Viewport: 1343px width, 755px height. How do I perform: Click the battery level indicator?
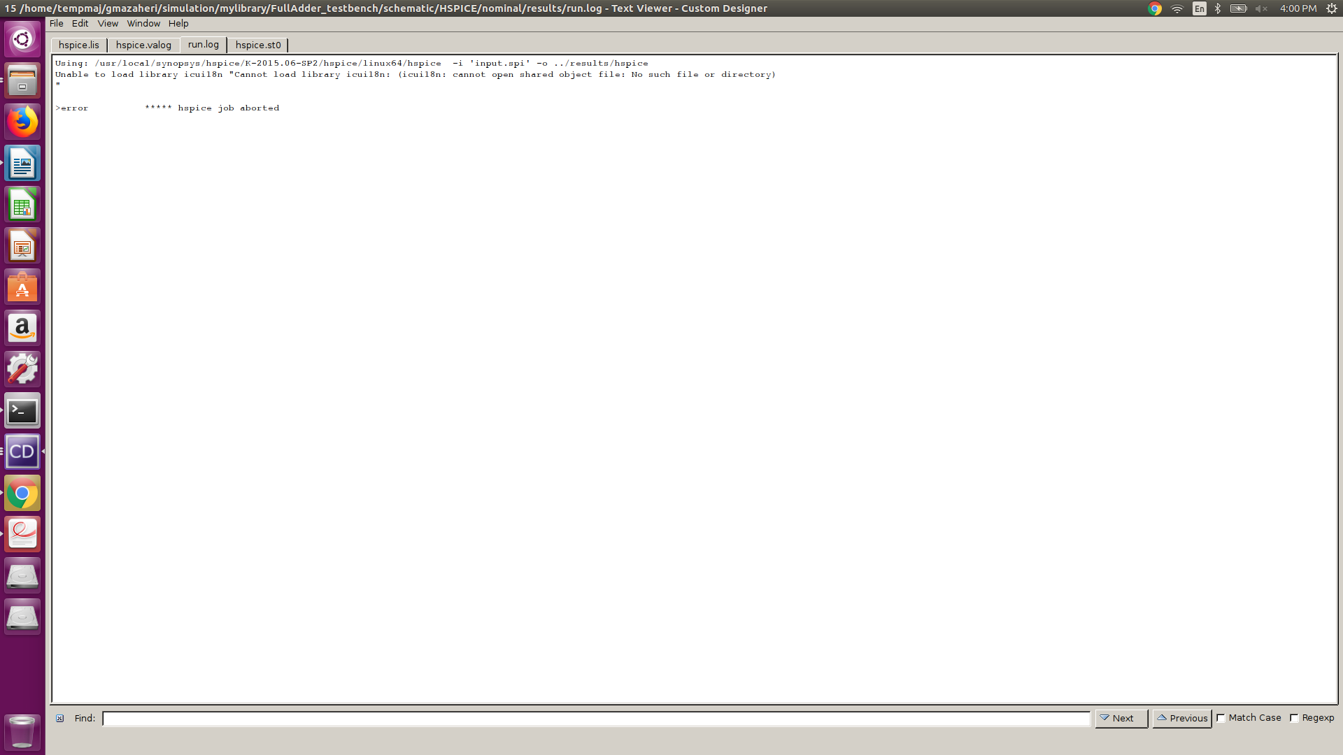1238,8
